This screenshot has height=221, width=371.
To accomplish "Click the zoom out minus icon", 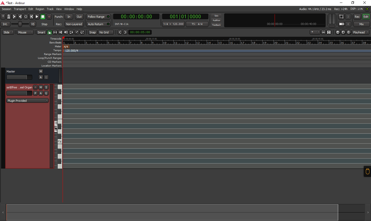I will 338,32.
